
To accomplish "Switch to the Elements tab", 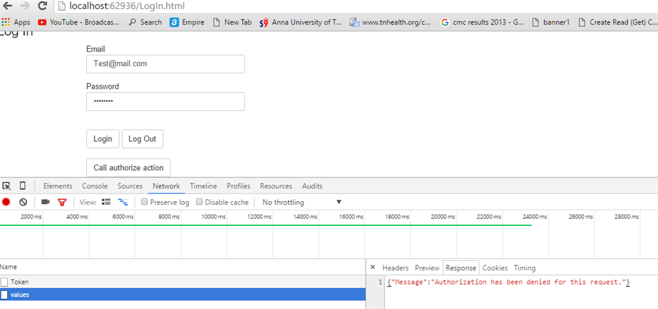I will point(58,186).
